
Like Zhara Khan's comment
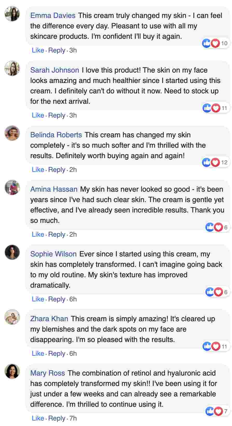tap(38, 353)
